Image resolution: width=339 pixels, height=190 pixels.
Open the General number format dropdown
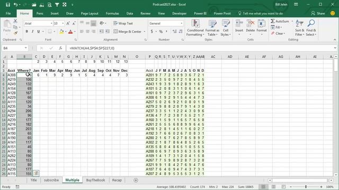181,23
